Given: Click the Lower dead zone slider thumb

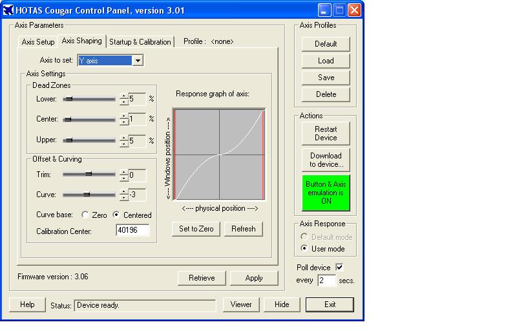Looking at the screenshot, I should click(69, 98).
